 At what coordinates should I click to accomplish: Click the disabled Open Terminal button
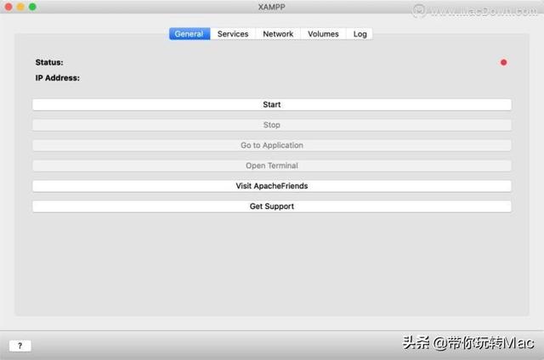click(272, 166)
